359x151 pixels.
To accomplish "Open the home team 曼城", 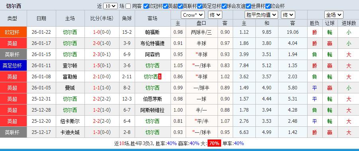I will click(x=70, y=88).
